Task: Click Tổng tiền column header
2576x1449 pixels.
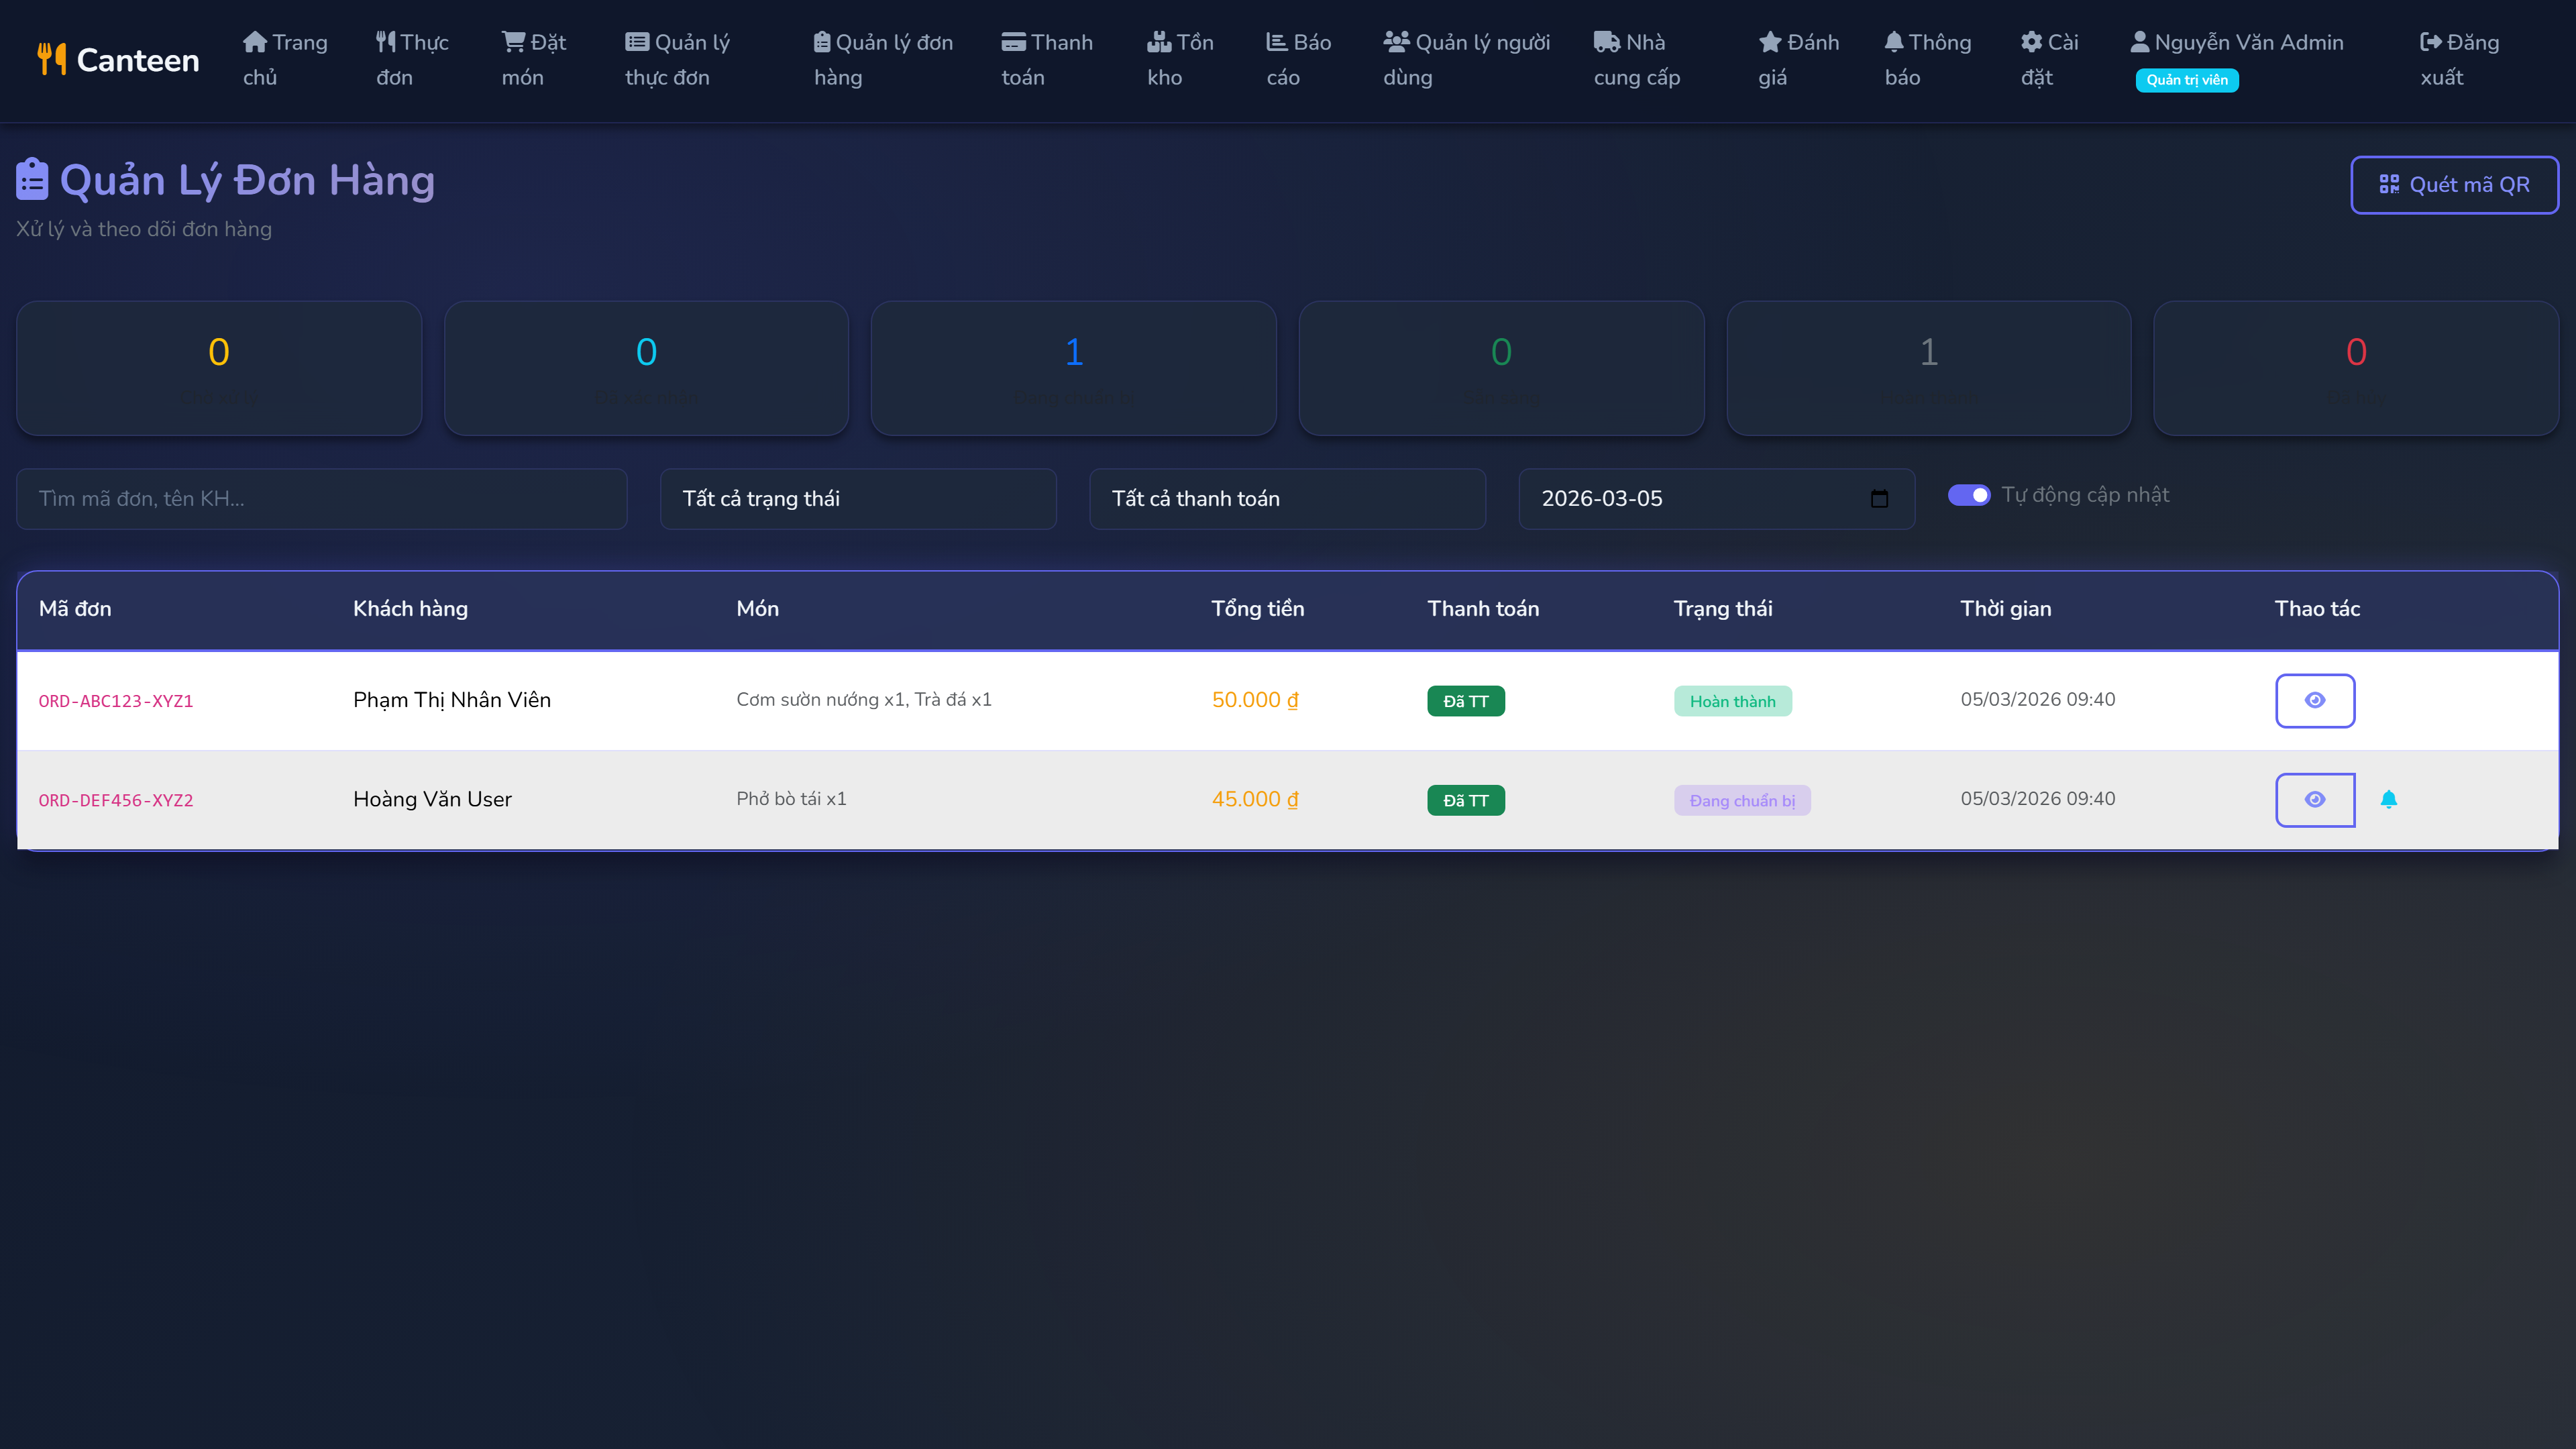Action: click(1257, 609)
